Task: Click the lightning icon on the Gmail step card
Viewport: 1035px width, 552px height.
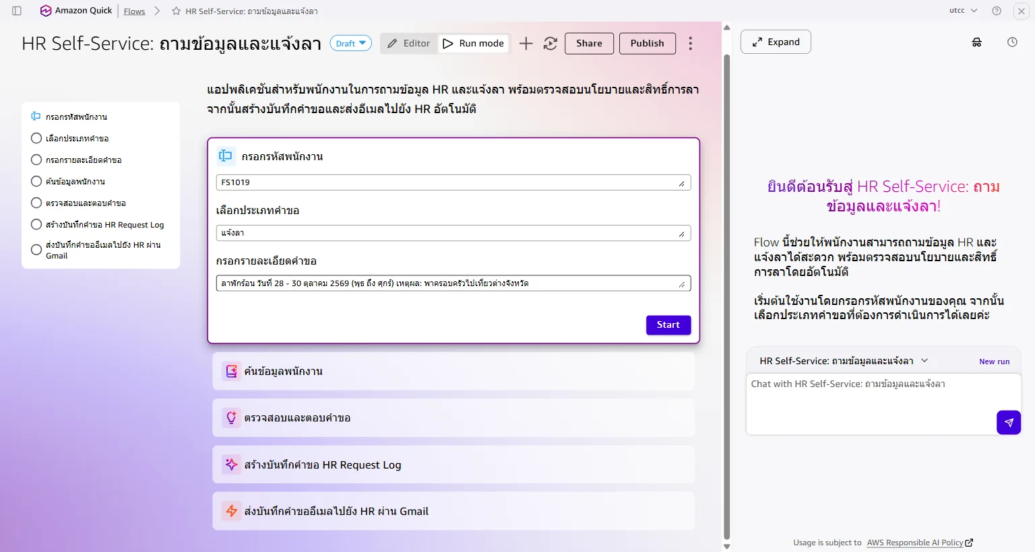Action: tap(232, 511)
